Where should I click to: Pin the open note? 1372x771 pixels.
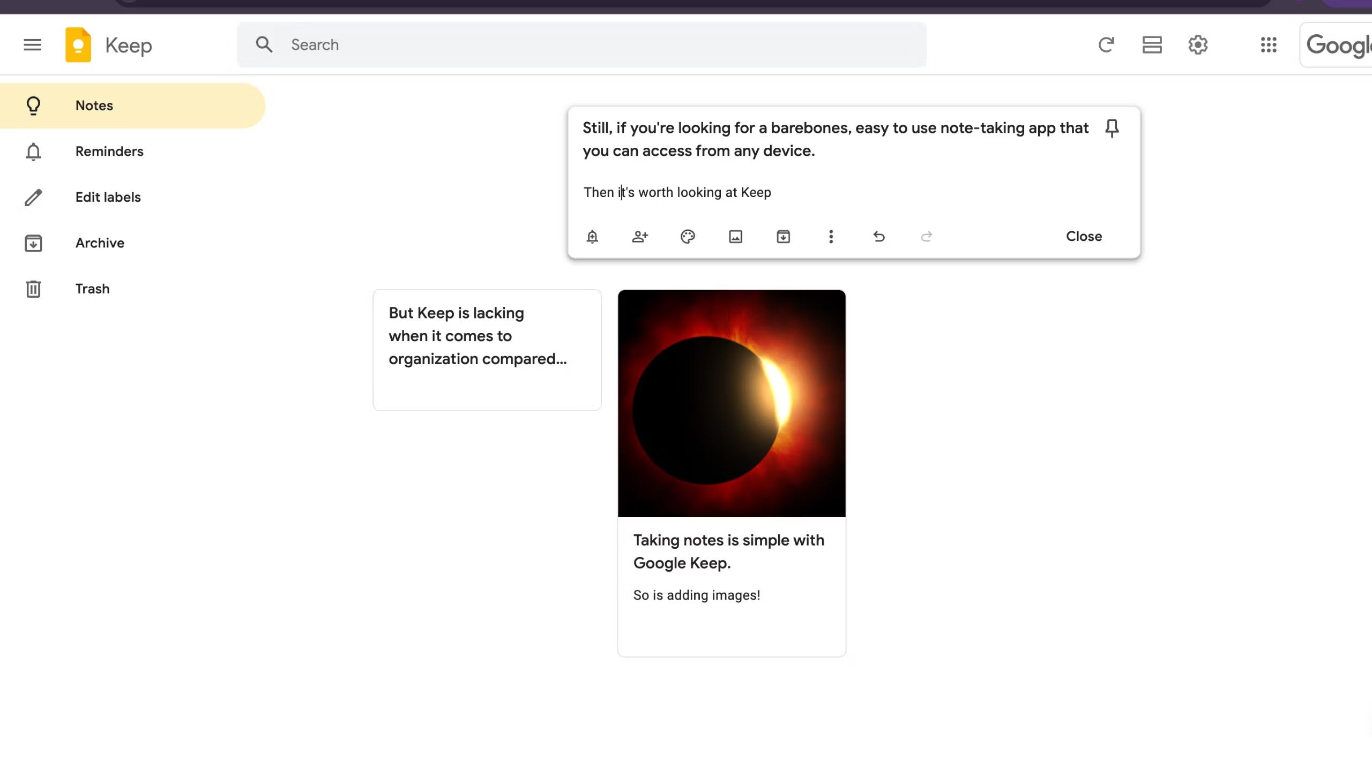[x=1112, y=128]
